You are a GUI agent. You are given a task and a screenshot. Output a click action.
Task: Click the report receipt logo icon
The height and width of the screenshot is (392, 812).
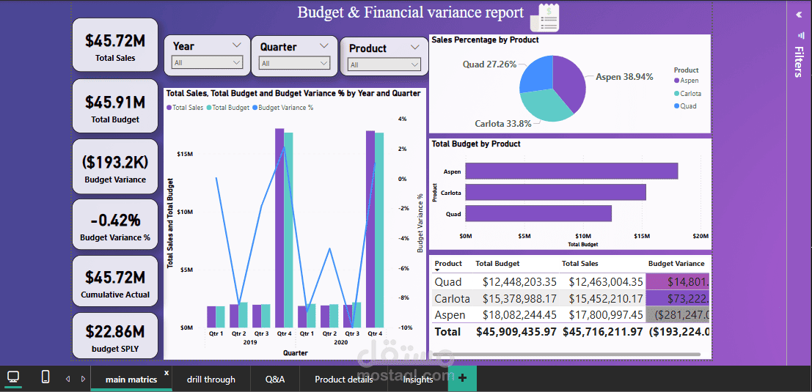[545, 18]
